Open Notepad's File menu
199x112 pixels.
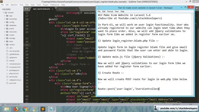coord(99,12)
